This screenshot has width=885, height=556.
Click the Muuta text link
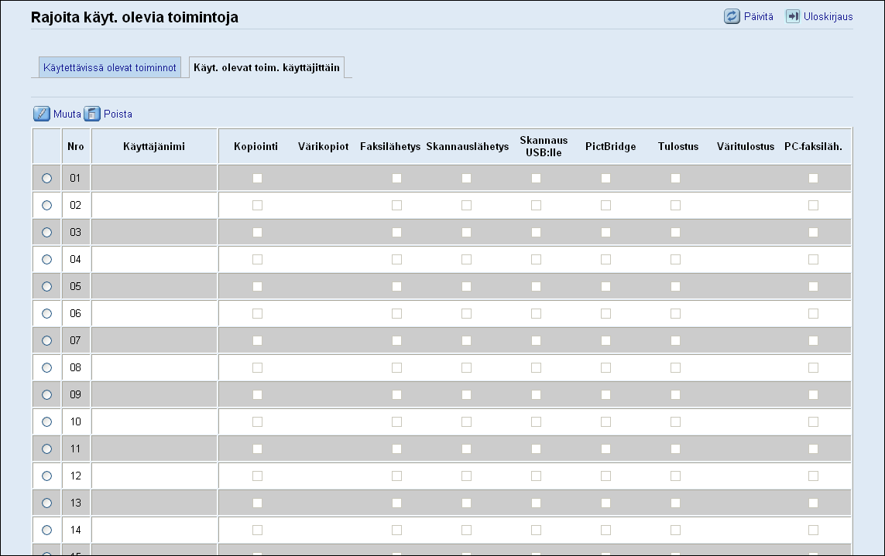[67, 114]
